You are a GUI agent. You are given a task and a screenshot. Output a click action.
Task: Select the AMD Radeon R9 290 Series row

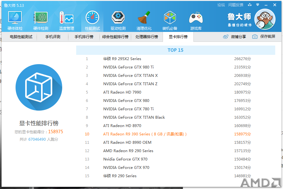pos(176,151)
